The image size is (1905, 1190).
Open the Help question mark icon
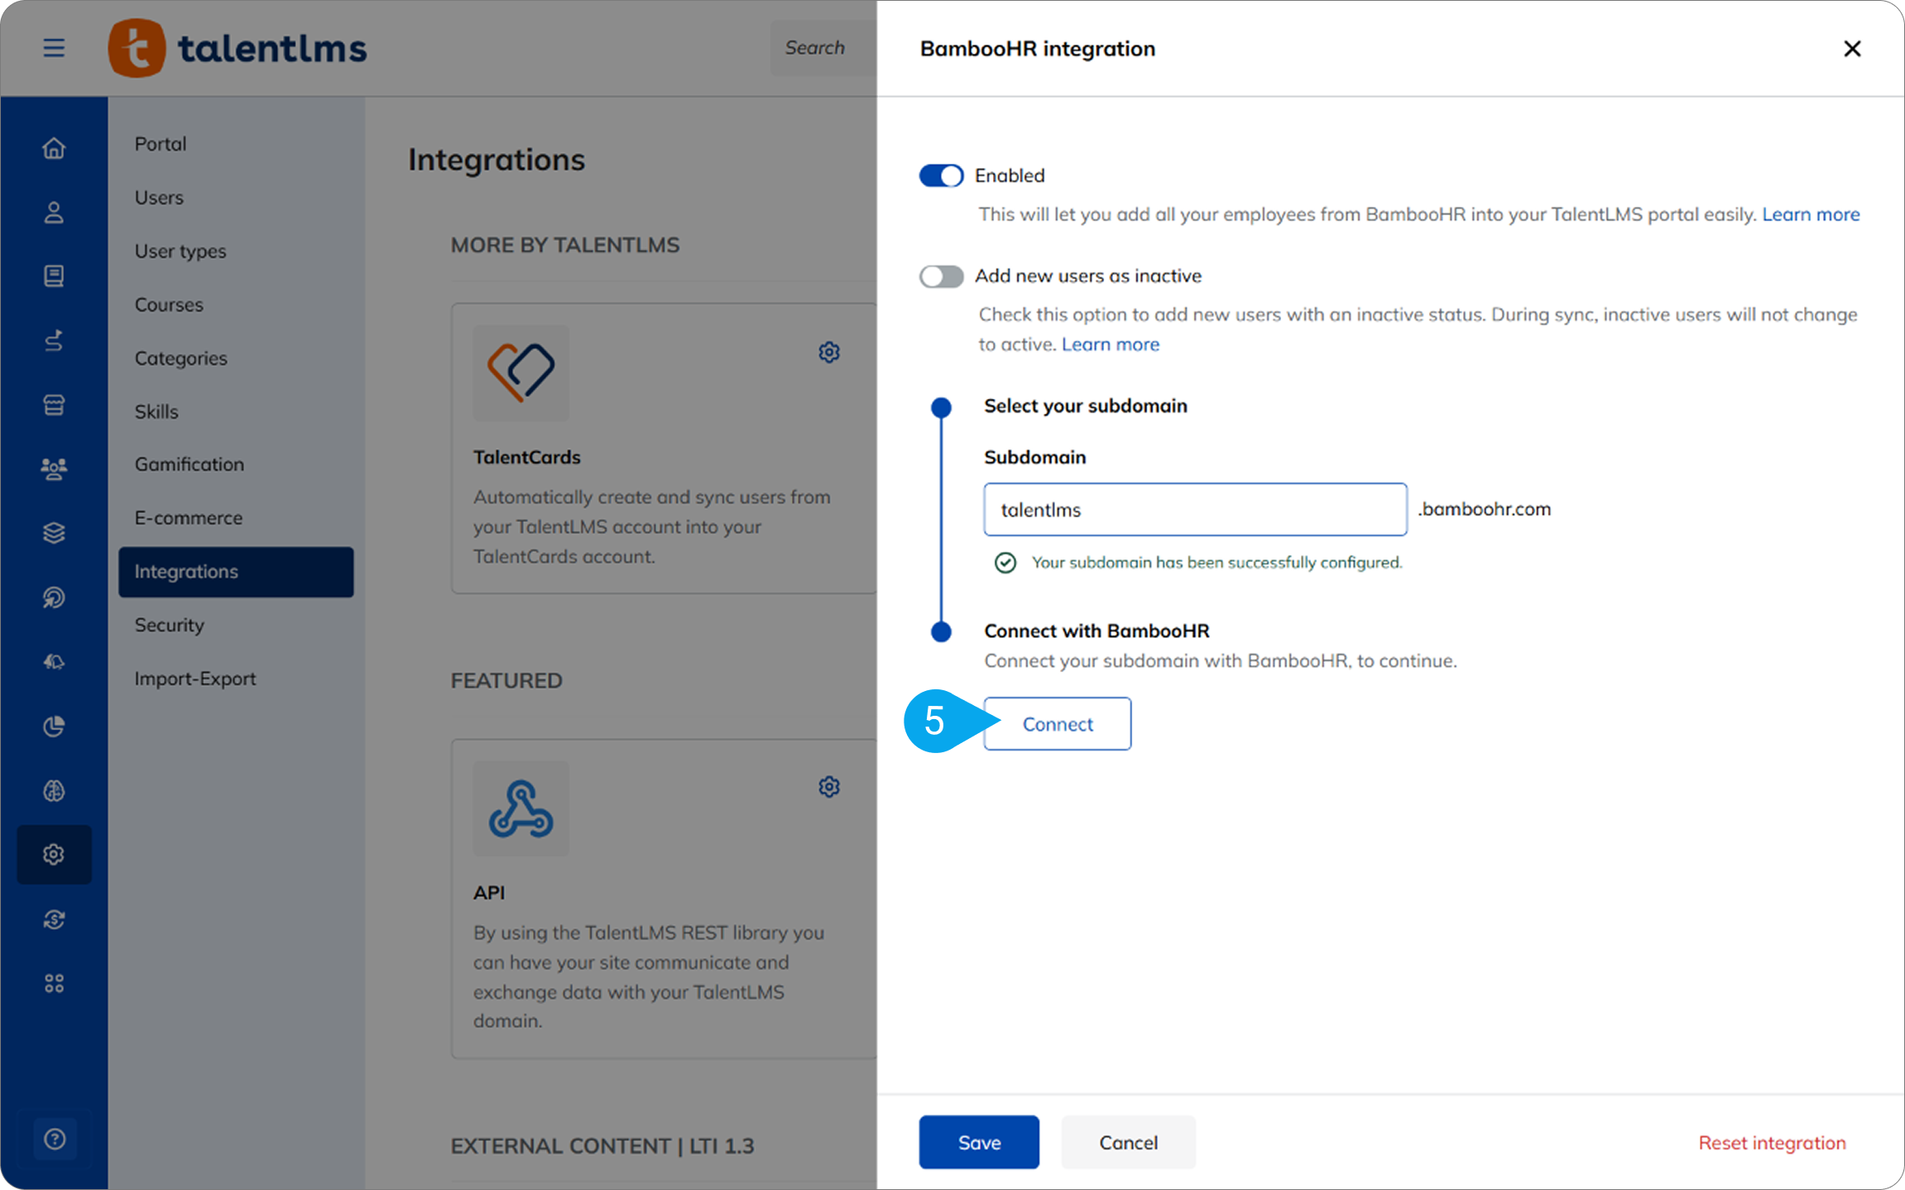point(55,1139)
